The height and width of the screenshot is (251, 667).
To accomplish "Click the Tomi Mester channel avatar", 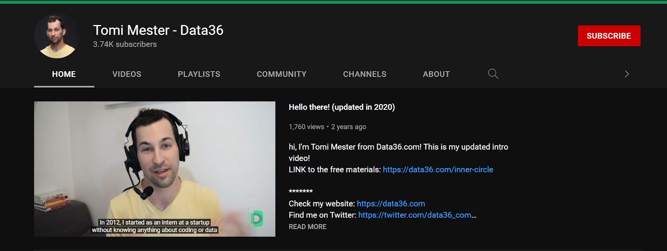I will click(57, 36).
